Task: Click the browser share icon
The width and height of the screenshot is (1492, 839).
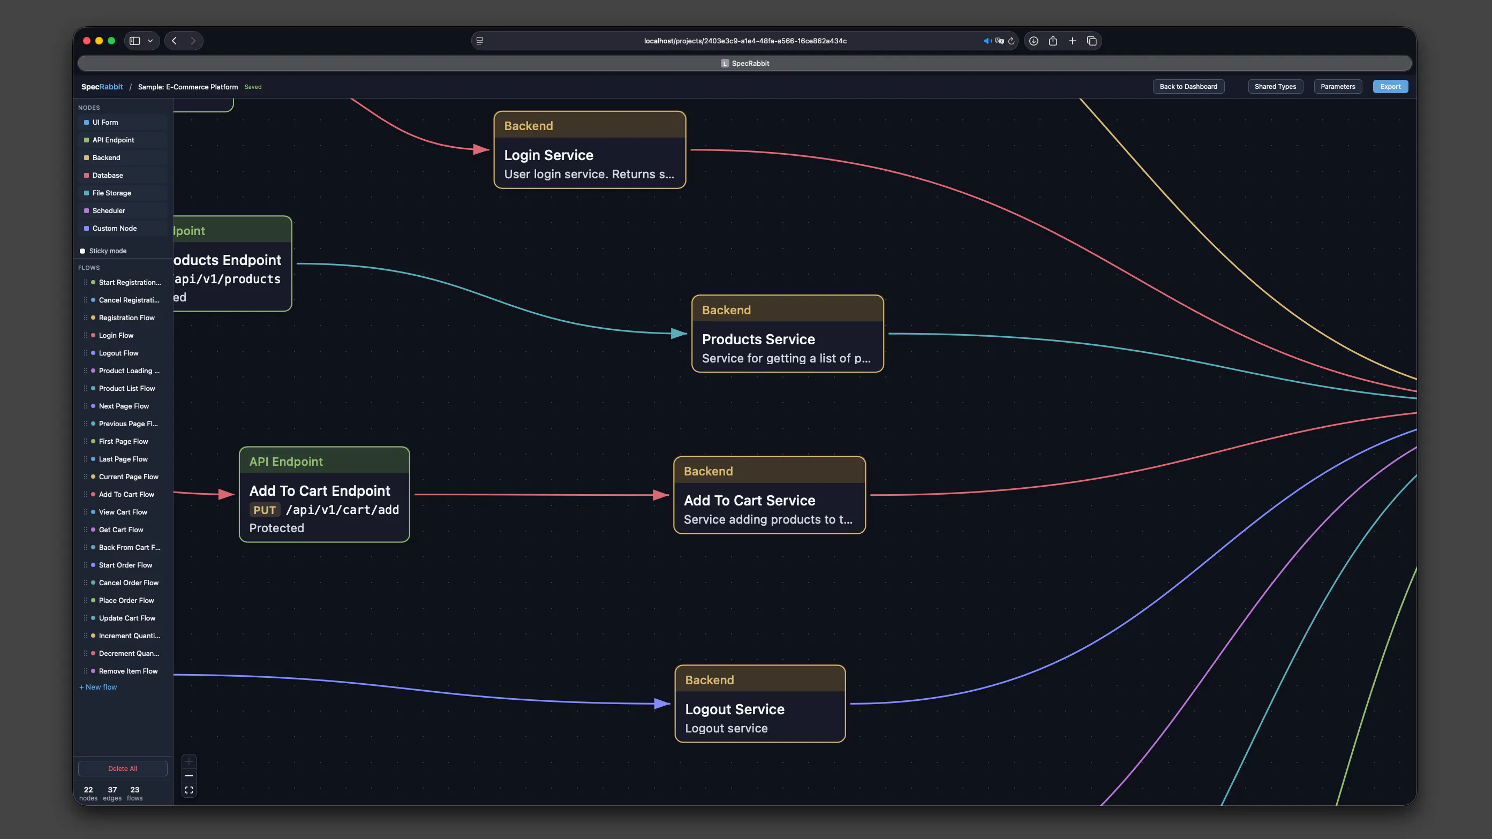Action: point(1053,41)
